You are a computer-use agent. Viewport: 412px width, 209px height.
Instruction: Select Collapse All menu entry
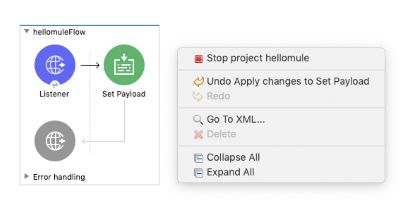281,158
